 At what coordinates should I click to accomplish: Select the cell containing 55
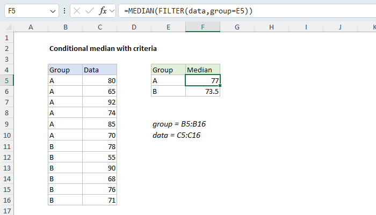coord(100,157)
